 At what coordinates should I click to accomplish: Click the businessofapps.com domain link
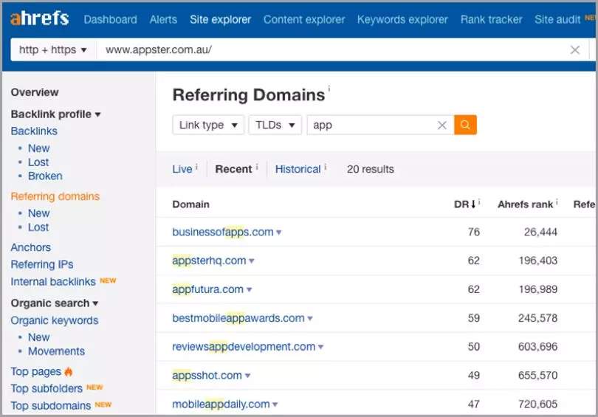tap(223, 232)
